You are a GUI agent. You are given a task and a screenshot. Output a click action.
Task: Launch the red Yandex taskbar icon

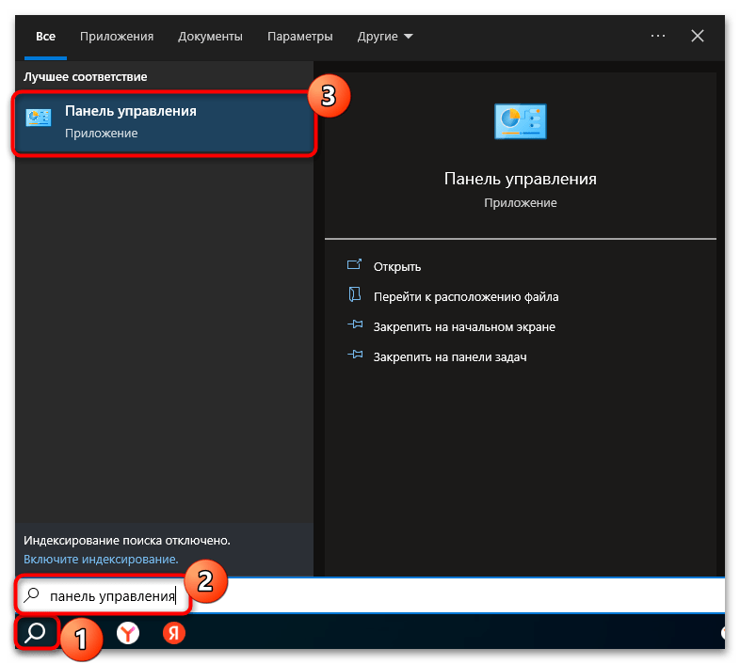pyautogui.click(x=173, y=633)
